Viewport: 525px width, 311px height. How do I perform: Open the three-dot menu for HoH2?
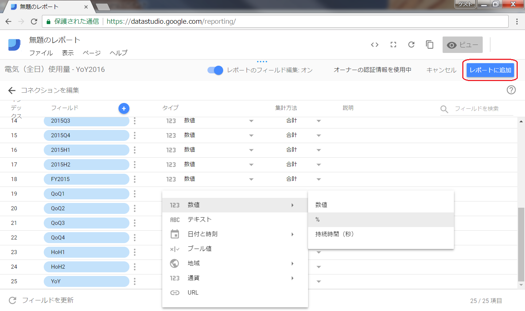click(x=135, y=267)
